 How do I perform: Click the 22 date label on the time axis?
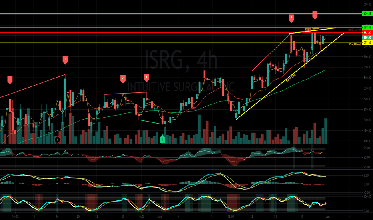pos(96,217)
